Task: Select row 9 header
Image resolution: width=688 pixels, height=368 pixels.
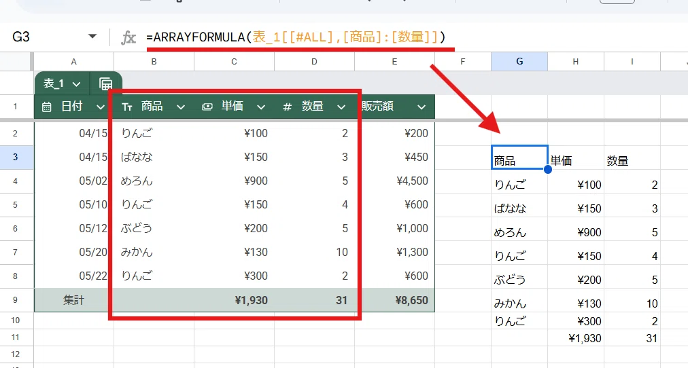Action: point(16,300)
